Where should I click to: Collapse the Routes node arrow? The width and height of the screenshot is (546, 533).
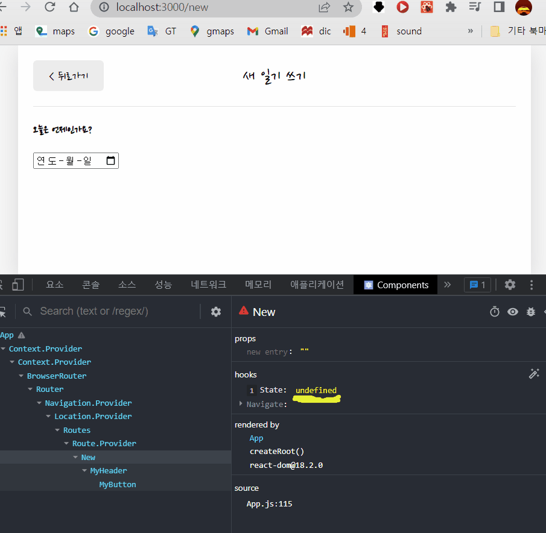tap(57, 430)
